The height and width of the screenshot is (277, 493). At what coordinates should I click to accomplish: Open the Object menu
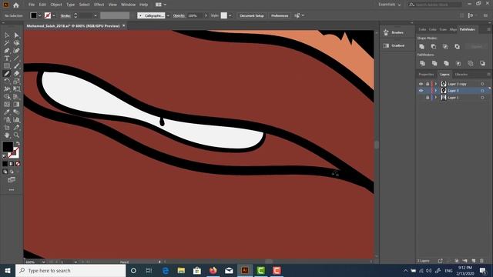[56, 5]
